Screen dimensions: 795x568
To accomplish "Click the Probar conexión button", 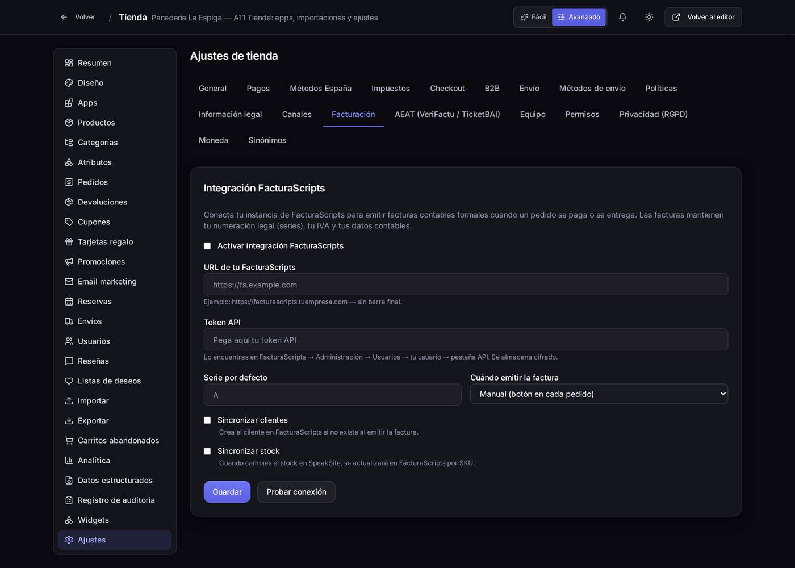I will (296, 492).
